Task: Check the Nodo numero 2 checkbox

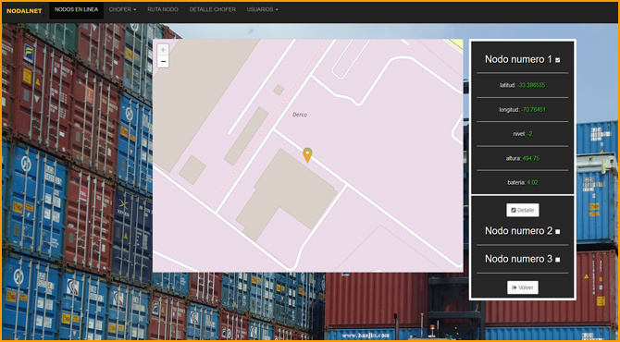Action: tap(557, 232)
